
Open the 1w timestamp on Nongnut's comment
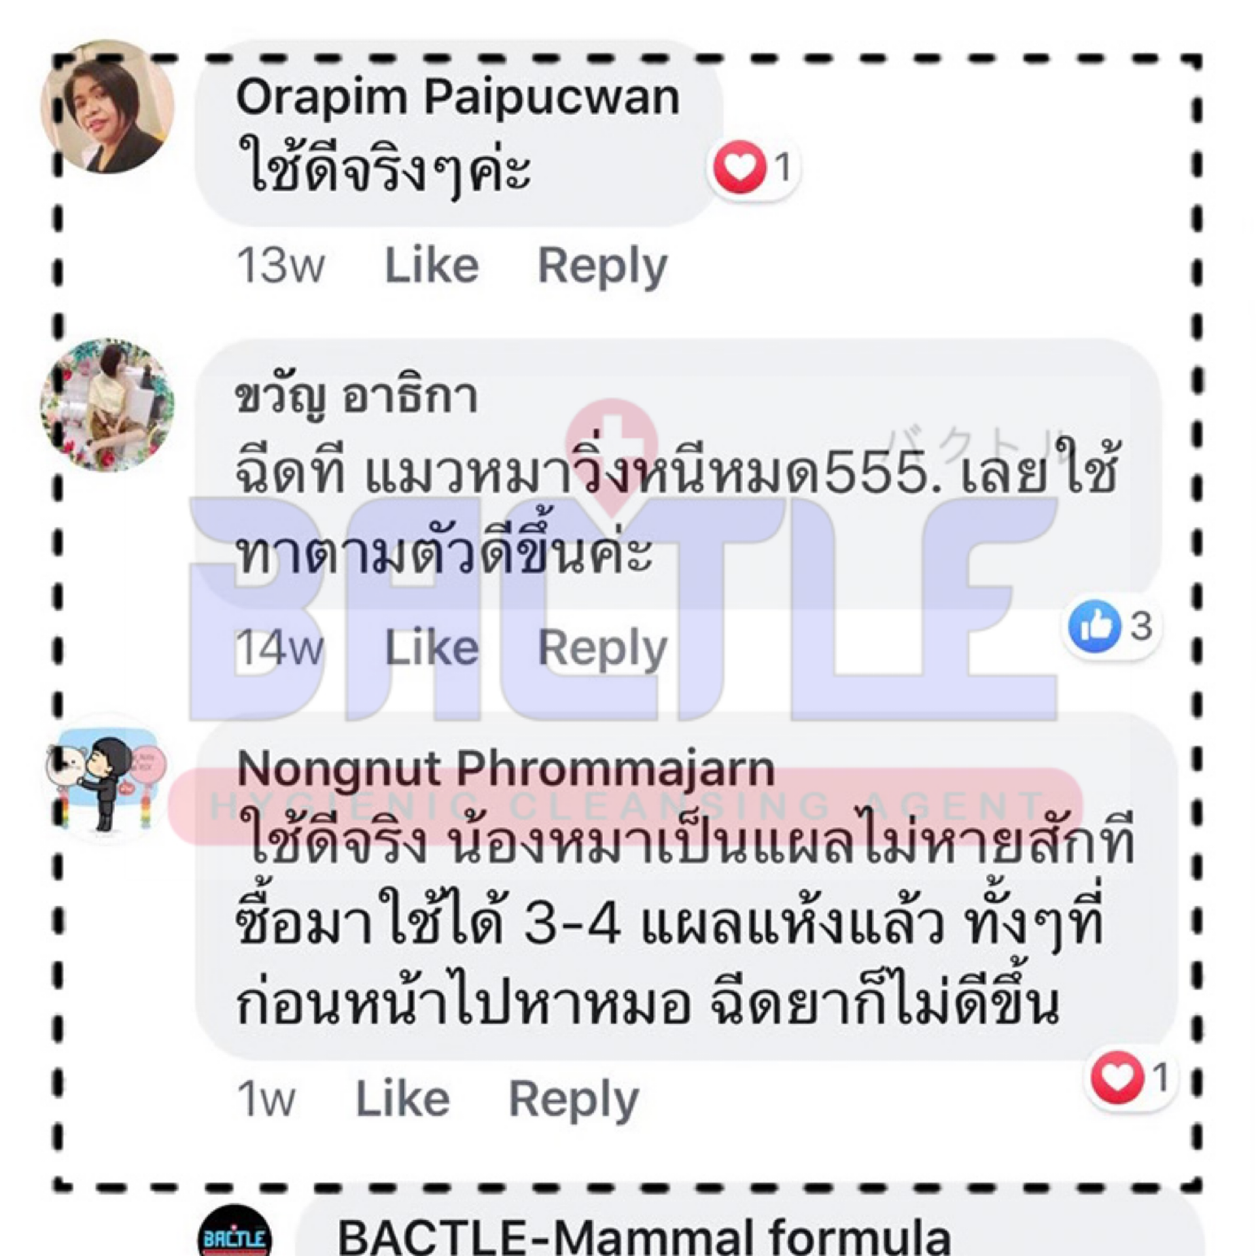click(x=266, y=1098)
